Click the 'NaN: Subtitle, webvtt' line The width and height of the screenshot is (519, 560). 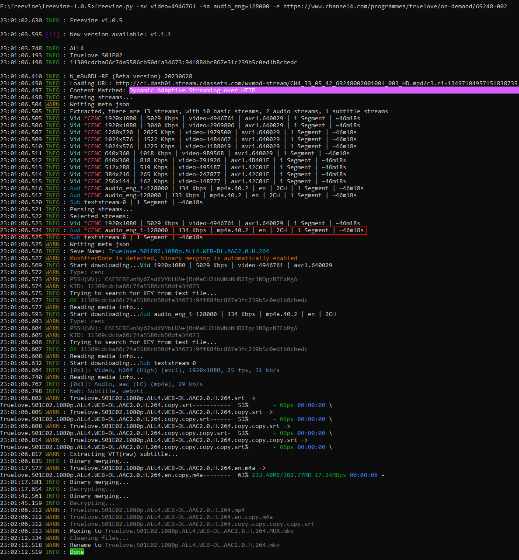point(107,391)
